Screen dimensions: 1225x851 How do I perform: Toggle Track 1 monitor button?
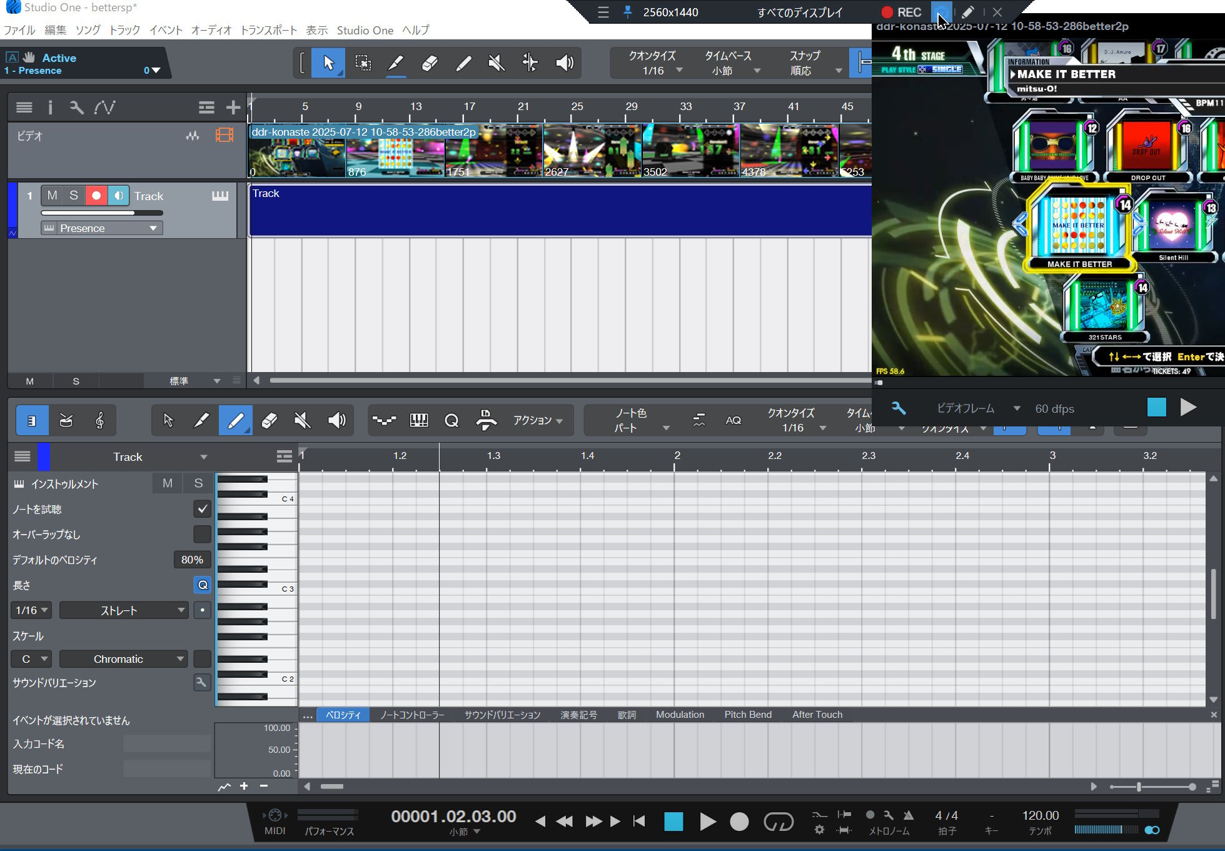coord(118,196)
